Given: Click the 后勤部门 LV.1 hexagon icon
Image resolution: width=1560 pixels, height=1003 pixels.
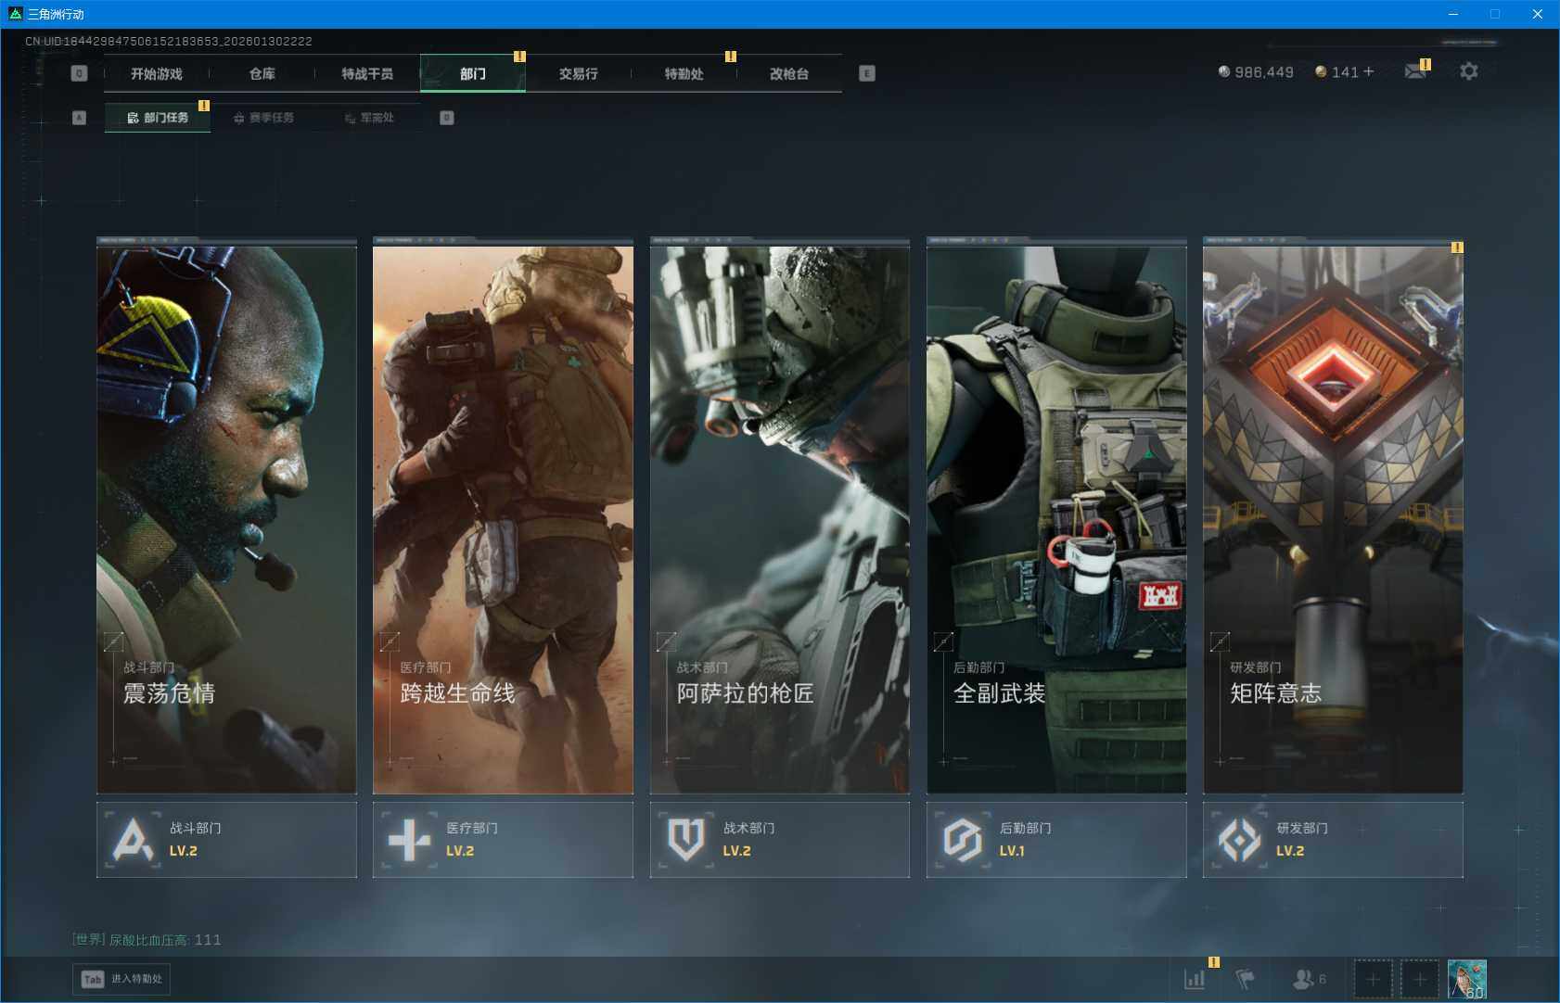Looking at the screenshot, I should (962, 840).
